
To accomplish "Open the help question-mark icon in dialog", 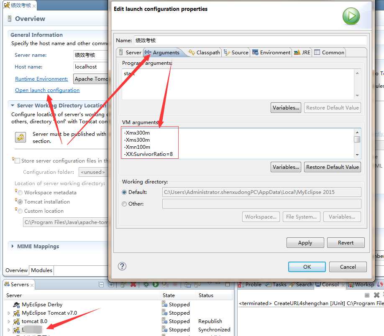I will point(122,266).
